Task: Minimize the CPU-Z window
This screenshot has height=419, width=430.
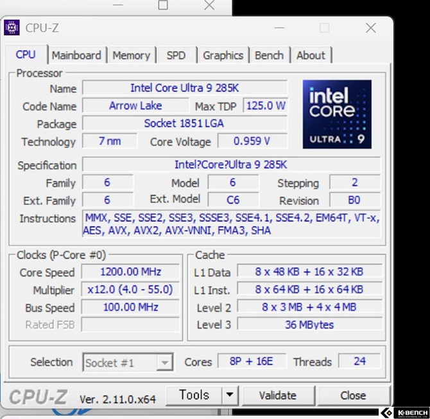Action: [279, 28]
